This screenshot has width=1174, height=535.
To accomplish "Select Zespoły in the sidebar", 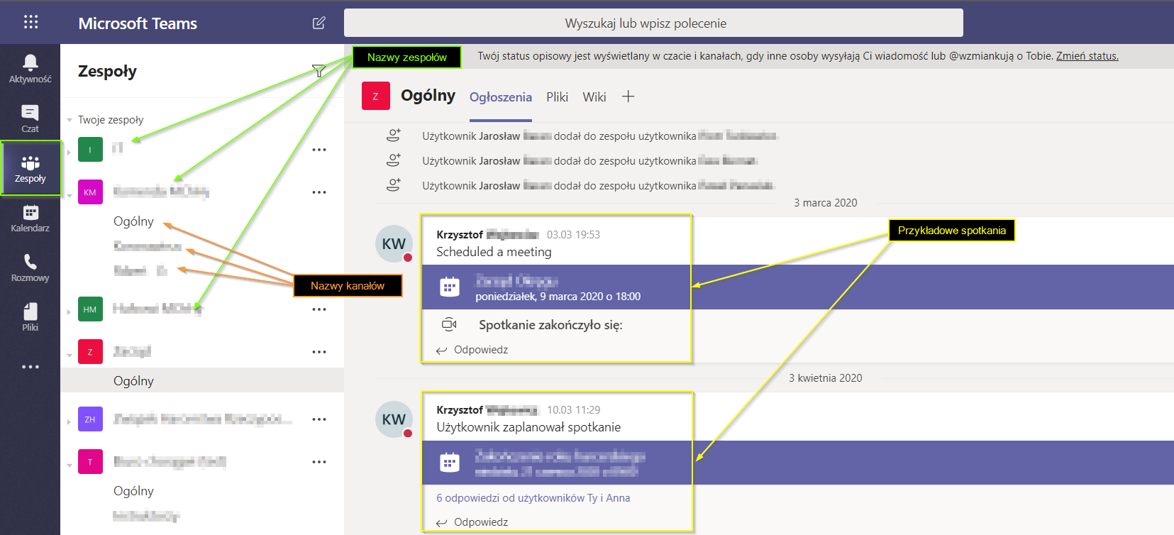I will click(30, 168).
